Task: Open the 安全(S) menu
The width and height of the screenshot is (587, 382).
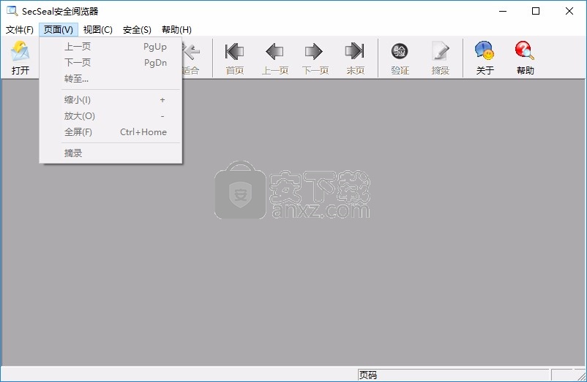Action: (137, 30)
